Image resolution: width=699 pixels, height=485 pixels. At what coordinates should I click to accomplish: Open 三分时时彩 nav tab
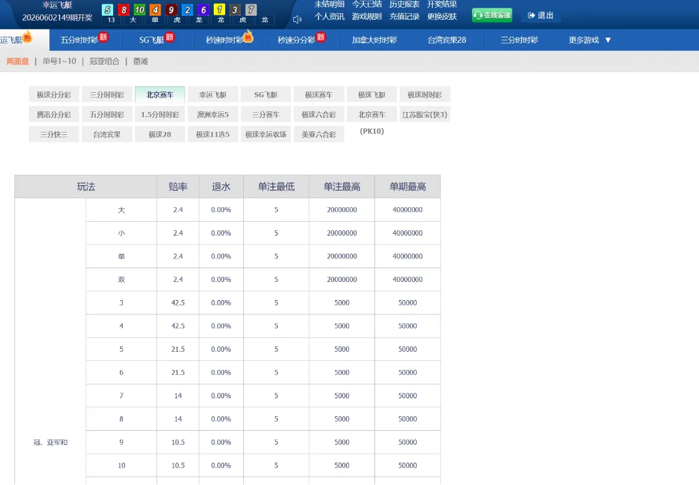(x=520, y=40)
